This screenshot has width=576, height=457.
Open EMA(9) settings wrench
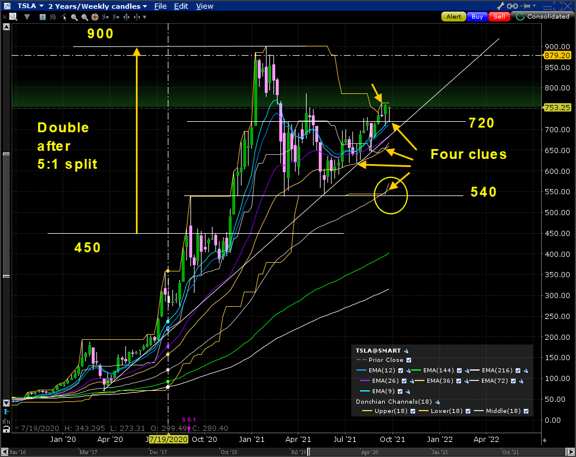click(x=408, y=391)
